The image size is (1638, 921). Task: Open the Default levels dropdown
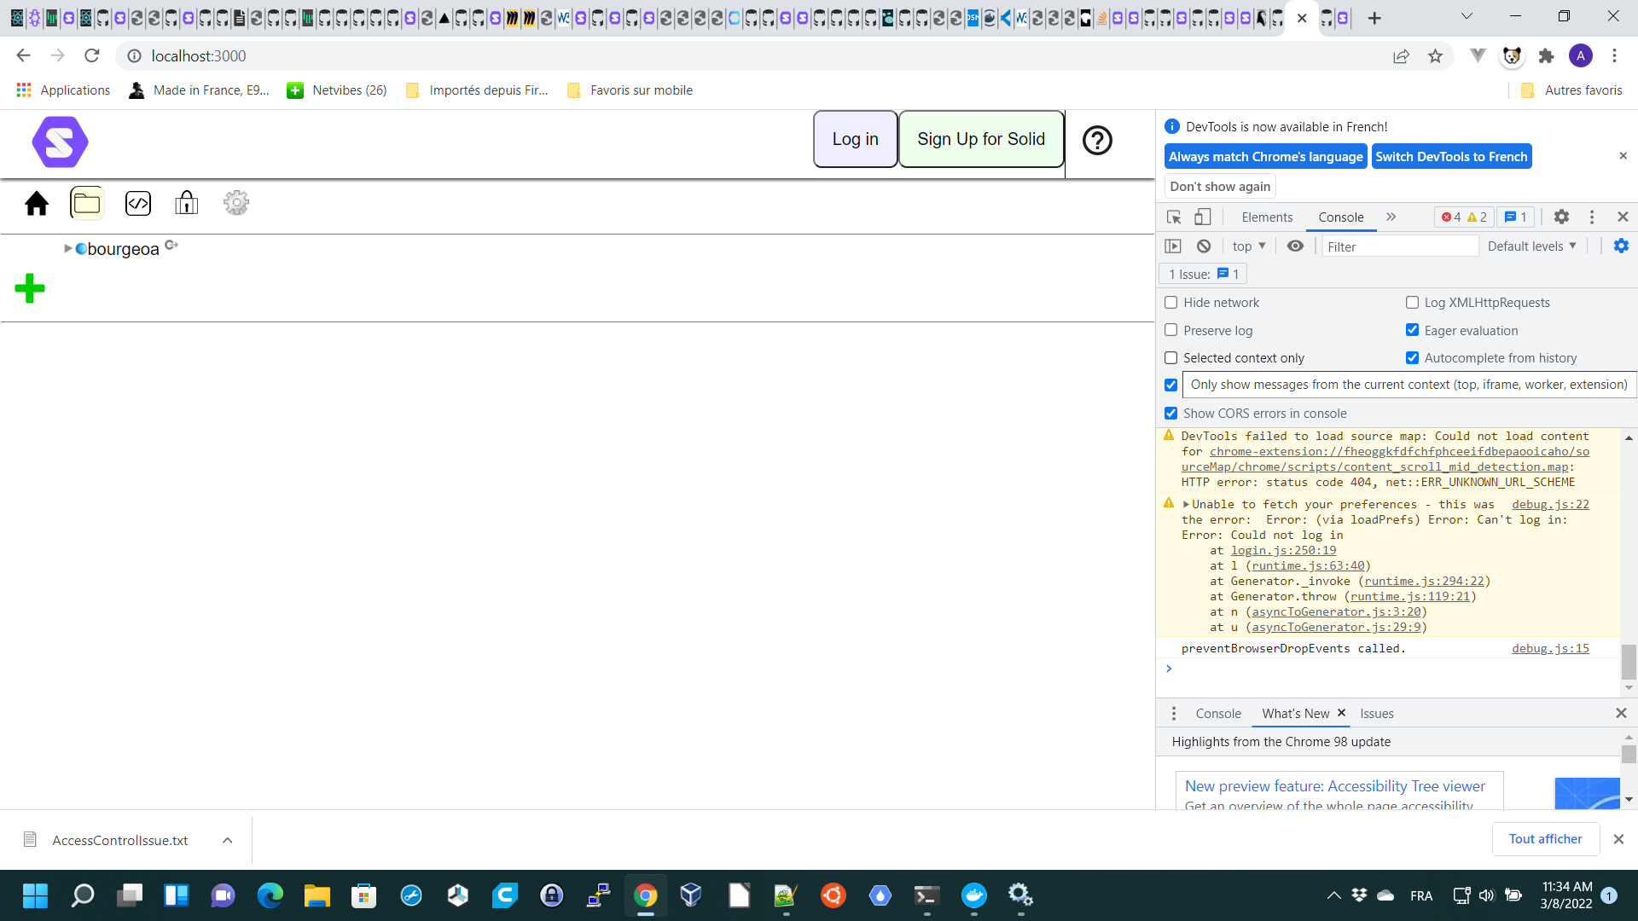pos(1531,246)
